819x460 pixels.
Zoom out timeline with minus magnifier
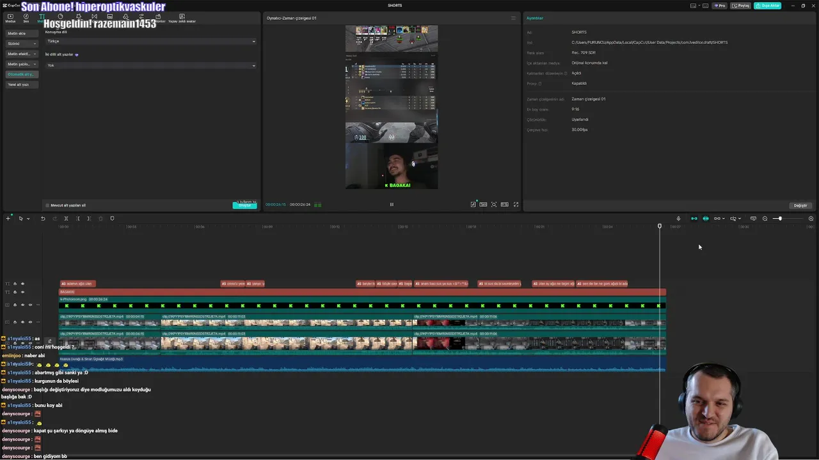coord(765,218)
